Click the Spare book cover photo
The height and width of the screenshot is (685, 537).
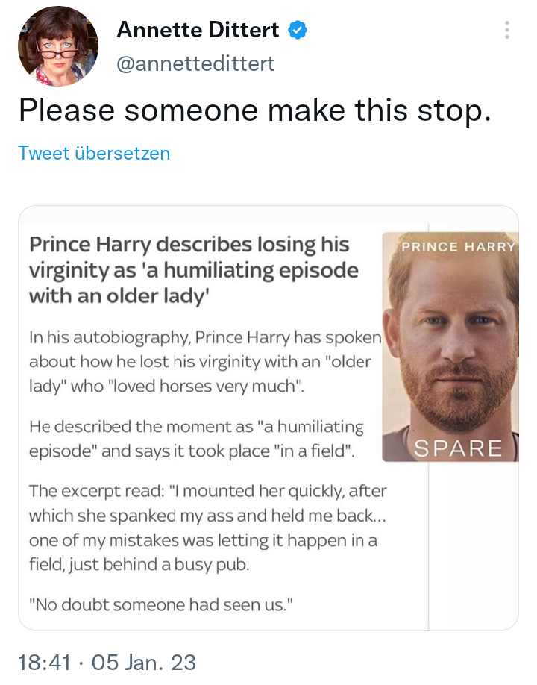click(450, 347)
